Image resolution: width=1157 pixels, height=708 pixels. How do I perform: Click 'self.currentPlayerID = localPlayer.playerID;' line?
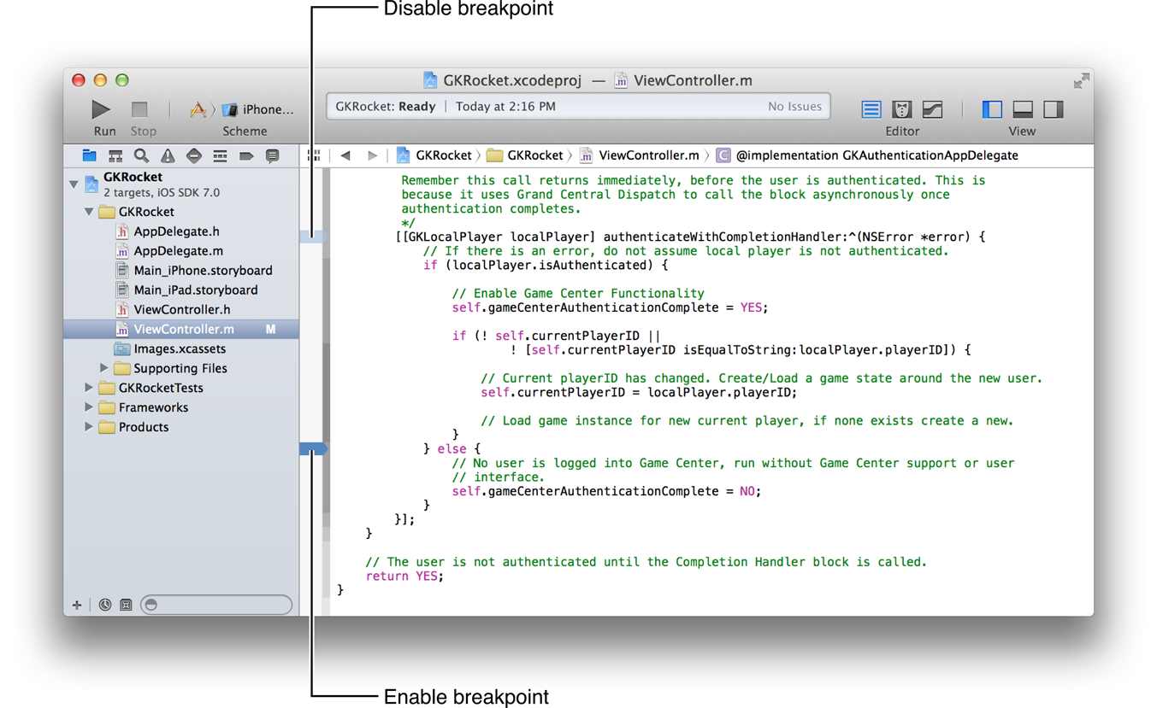point(639,392)
